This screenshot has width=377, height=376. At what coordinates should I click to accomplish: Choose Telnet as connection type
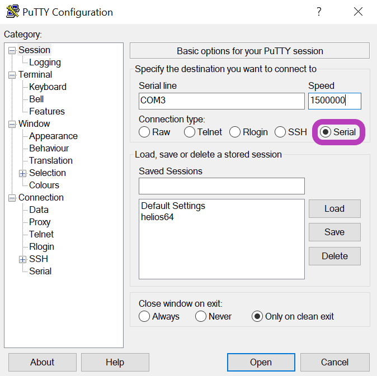tap(190, 132)
